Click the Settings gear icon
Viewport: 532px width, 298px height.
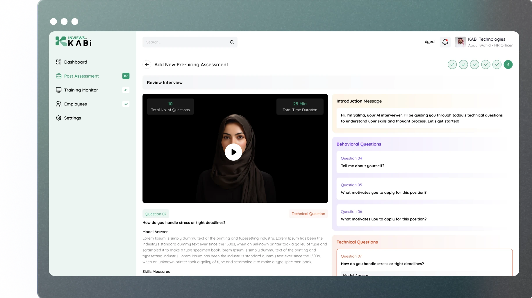(58, 118)
